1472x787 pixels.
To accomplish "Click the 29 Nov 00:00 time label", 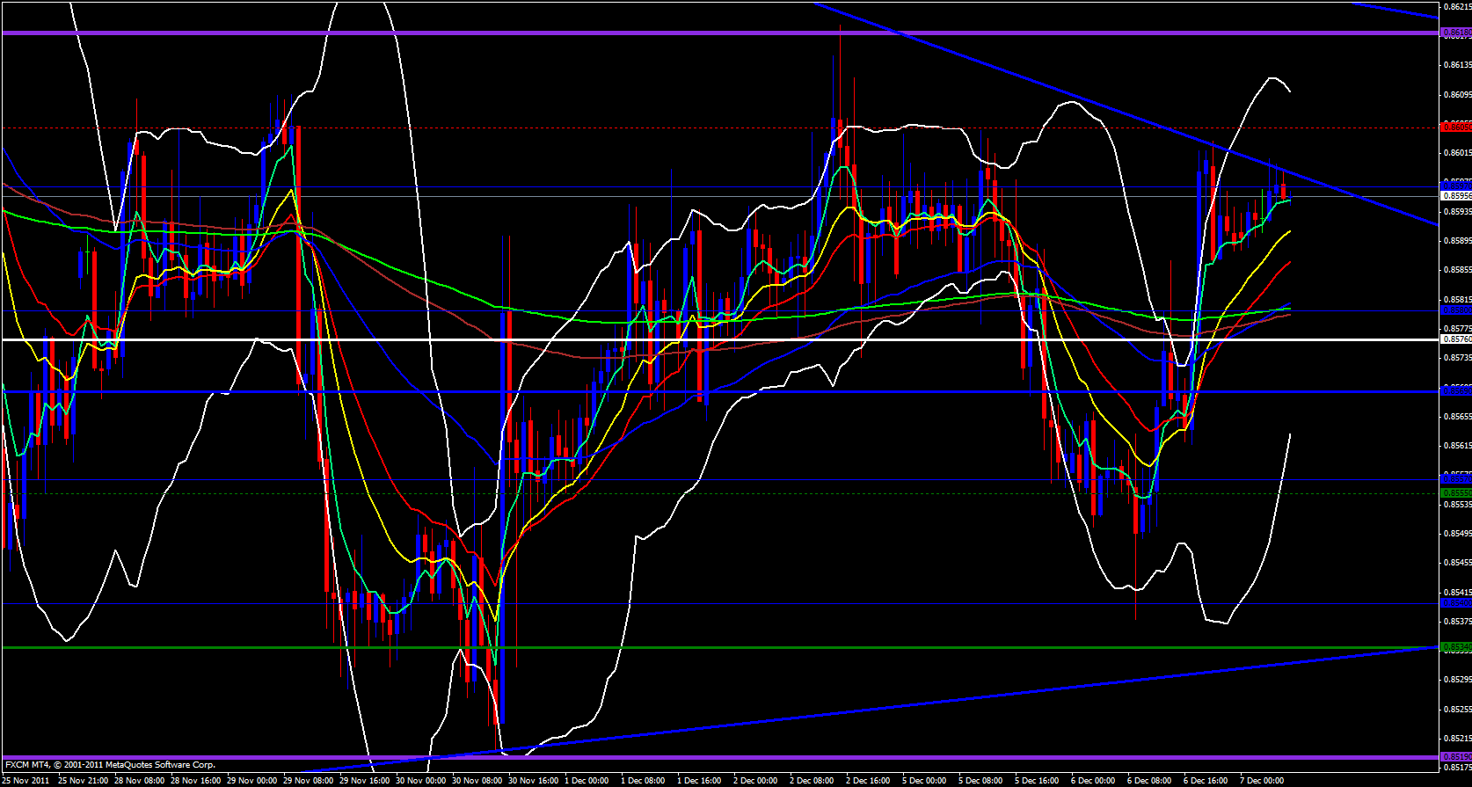I will tap(251, 780).
